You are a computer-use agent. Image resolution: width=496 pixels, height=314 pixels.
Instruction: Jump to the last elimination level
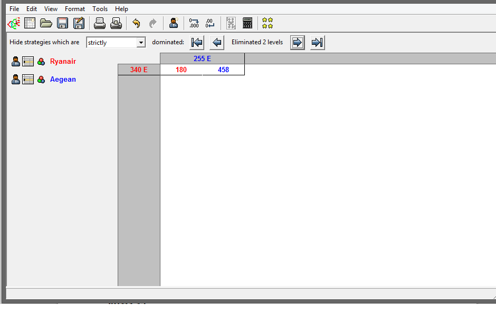click(x=318, y=42)
